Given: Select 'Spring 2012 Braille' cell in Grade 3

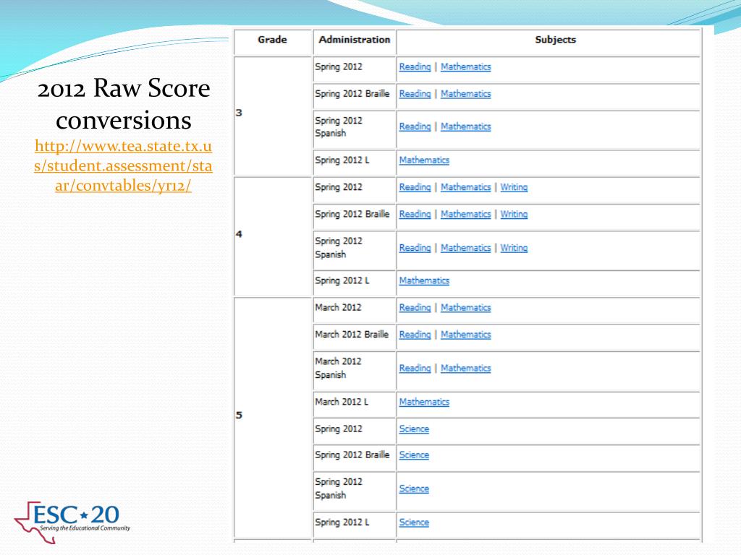Looking at the screenshot, I should [355, 97].
